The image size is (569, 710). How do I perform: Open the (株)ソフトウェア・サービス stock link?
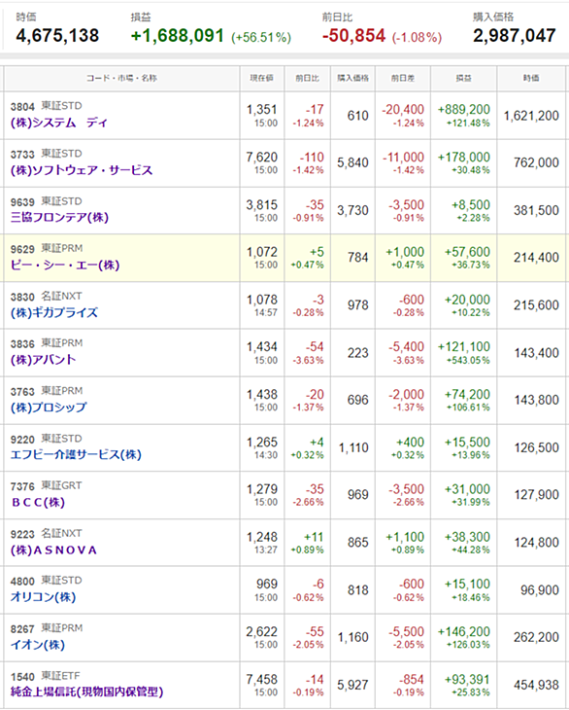point(82,170)
